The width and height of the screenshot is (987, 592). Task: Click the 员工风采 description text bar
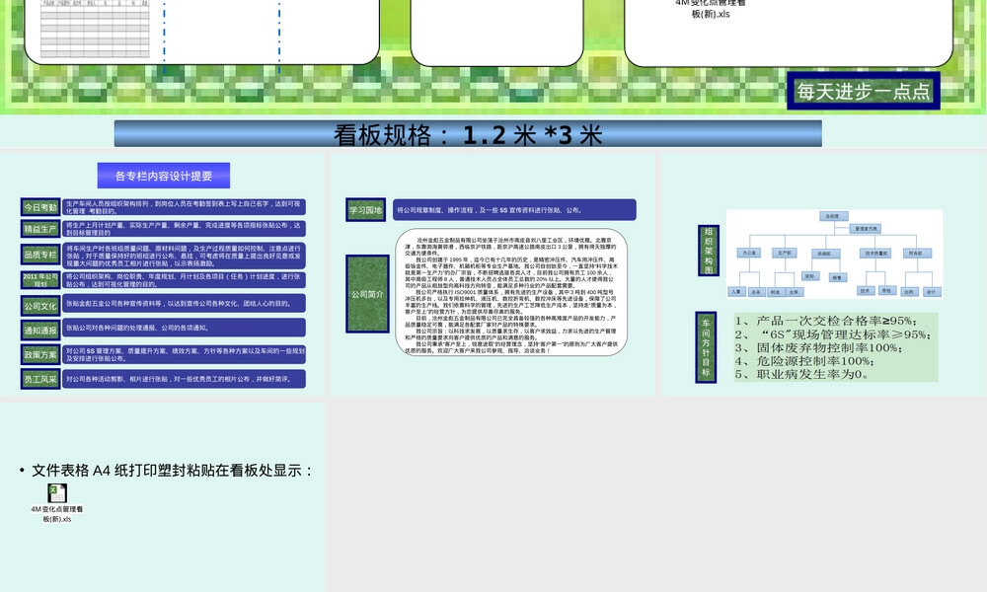point(184,379)
